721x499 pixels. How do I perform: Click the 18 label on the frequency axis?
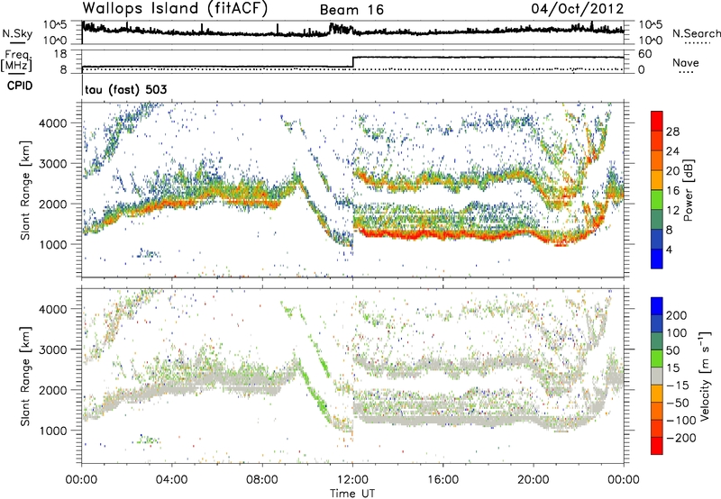tap(60, 54)
